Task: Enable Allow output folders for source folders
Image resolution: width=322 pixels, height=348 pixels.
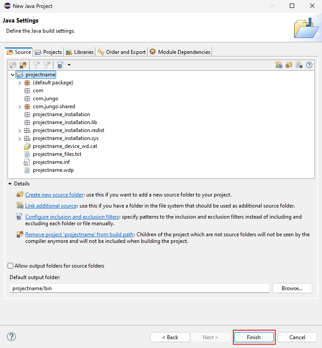Action: pos(11,266)
